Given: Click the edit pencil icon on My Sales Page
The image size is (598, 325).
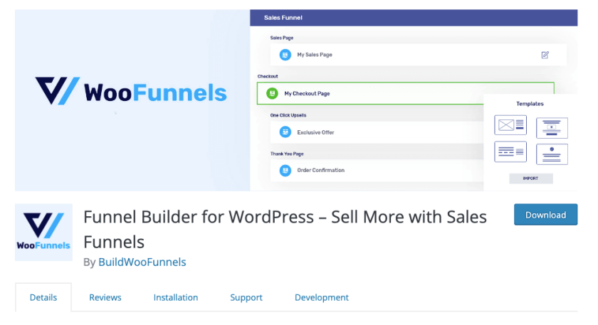Looking at the screenshot, I should 545,55.
